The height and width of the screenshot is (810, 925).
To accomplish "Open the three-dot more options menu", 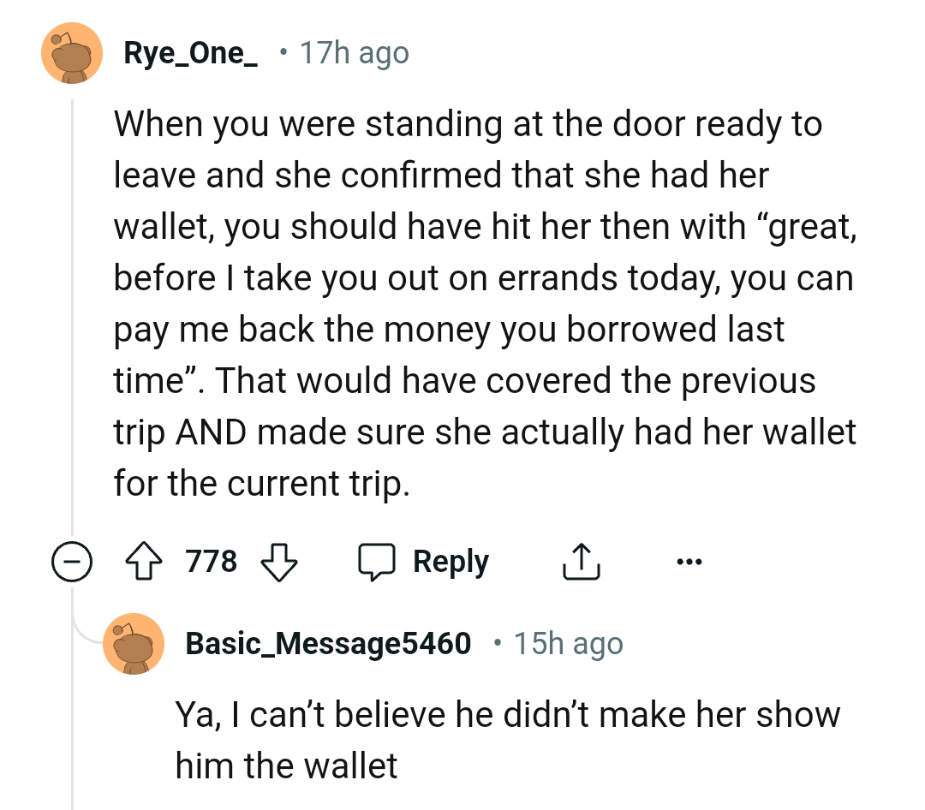I will pos(689,562).
